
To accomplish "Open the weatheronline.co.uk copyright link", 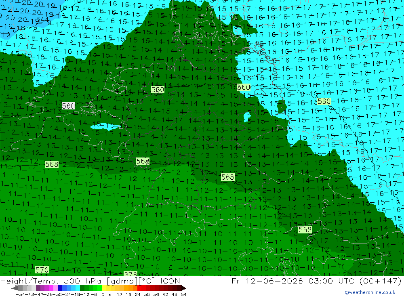I will pos(370,292).
